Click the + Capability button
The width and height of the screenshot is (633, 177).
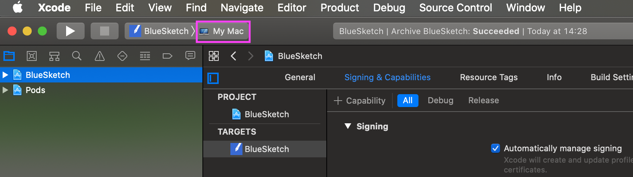pyautogui.click(x=360, y=101)
